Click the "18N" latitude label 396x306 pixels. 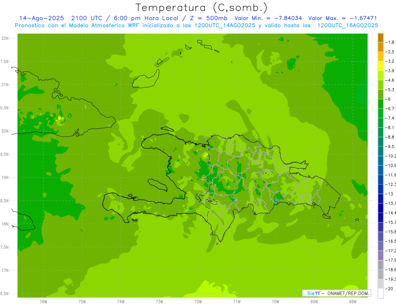point(5,224)
